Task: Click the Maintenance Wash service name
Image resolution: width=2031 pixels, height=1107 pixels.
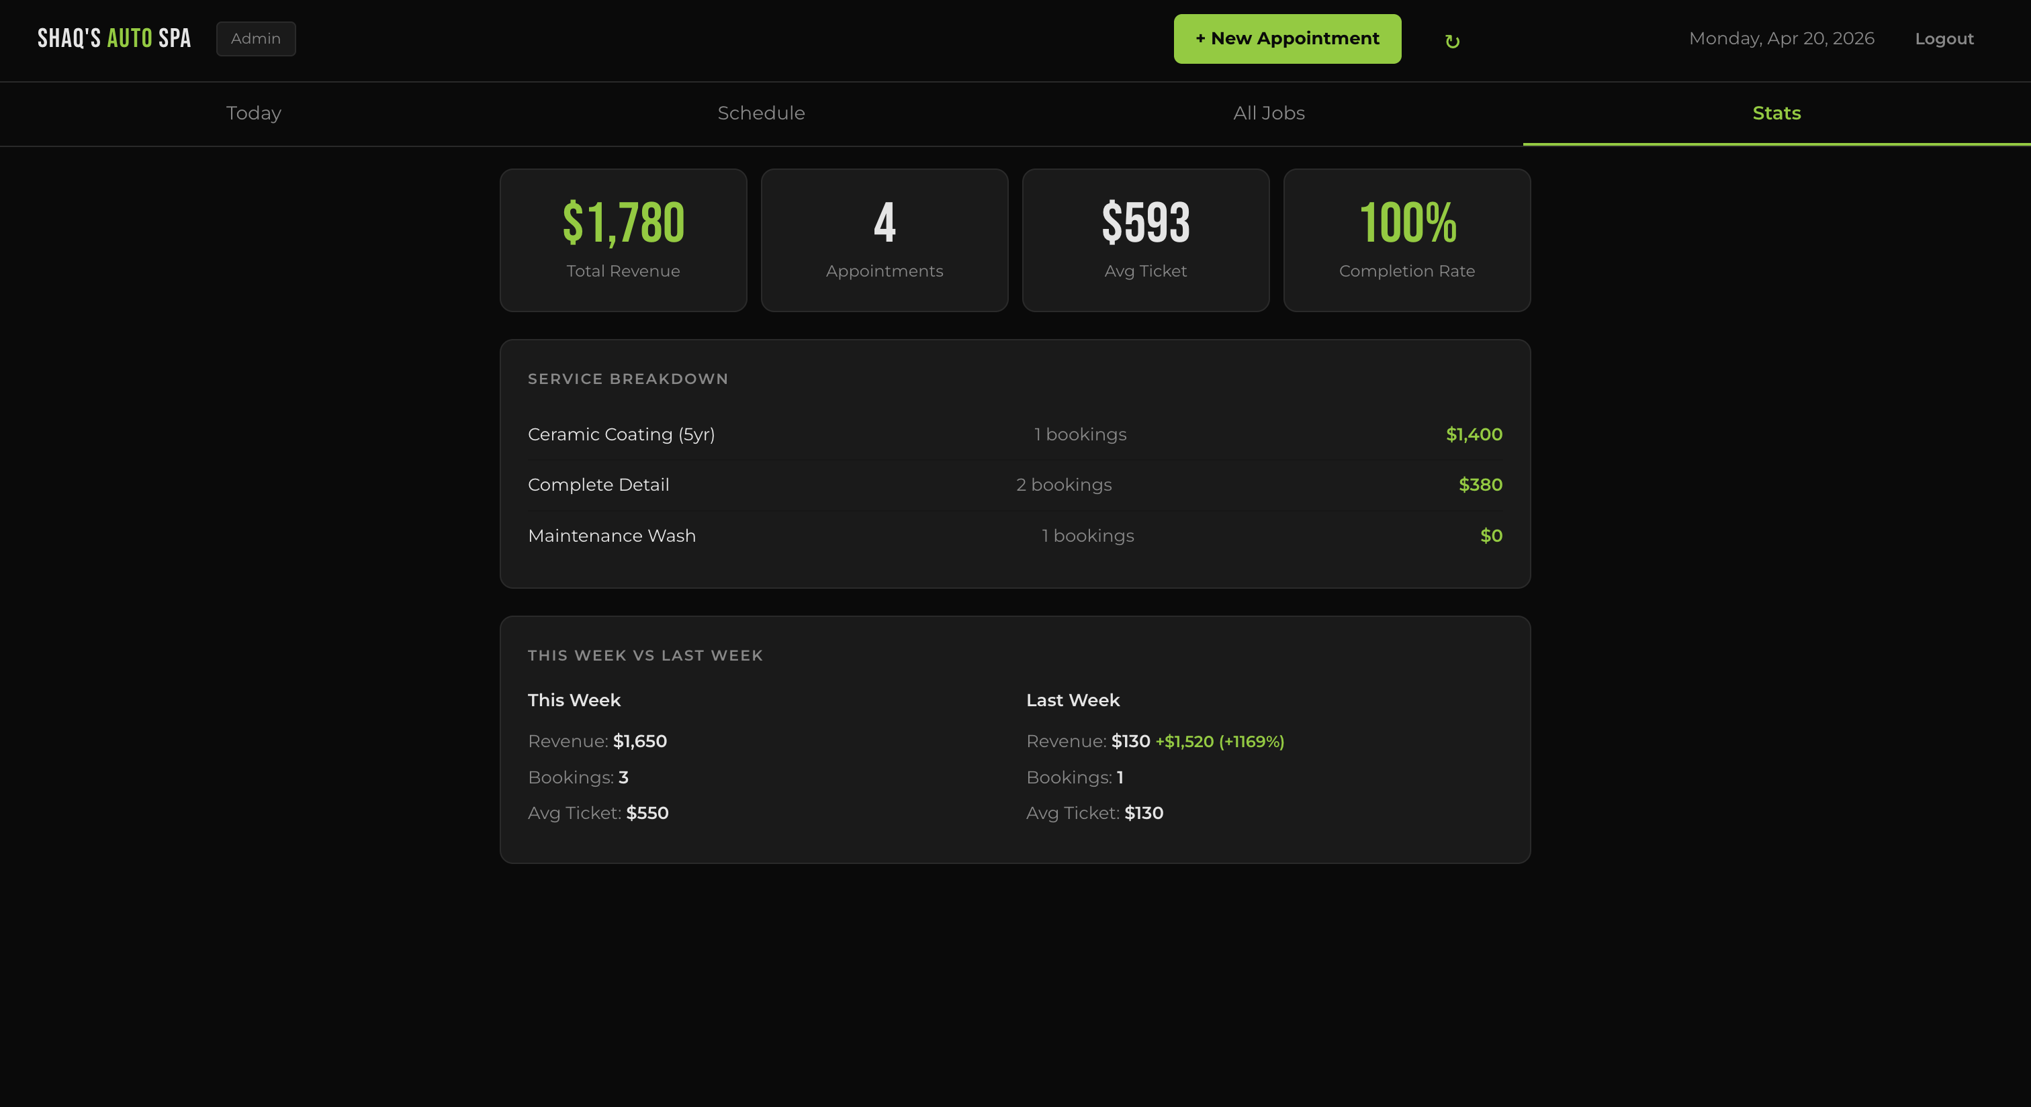Action: [x=612, y=536]
